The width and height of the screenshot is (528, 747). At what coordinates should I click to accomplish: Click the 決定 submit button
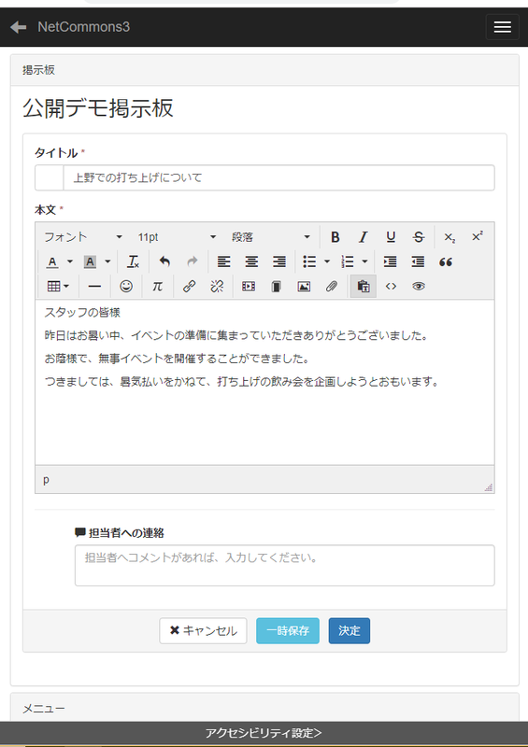350,631
